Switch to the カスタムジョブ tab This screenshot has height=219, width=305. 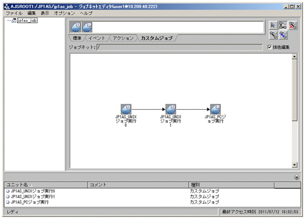coord(157,38)
